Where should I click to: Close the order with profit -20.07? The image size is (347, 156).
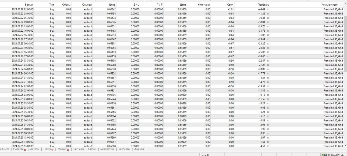(268, 69)
